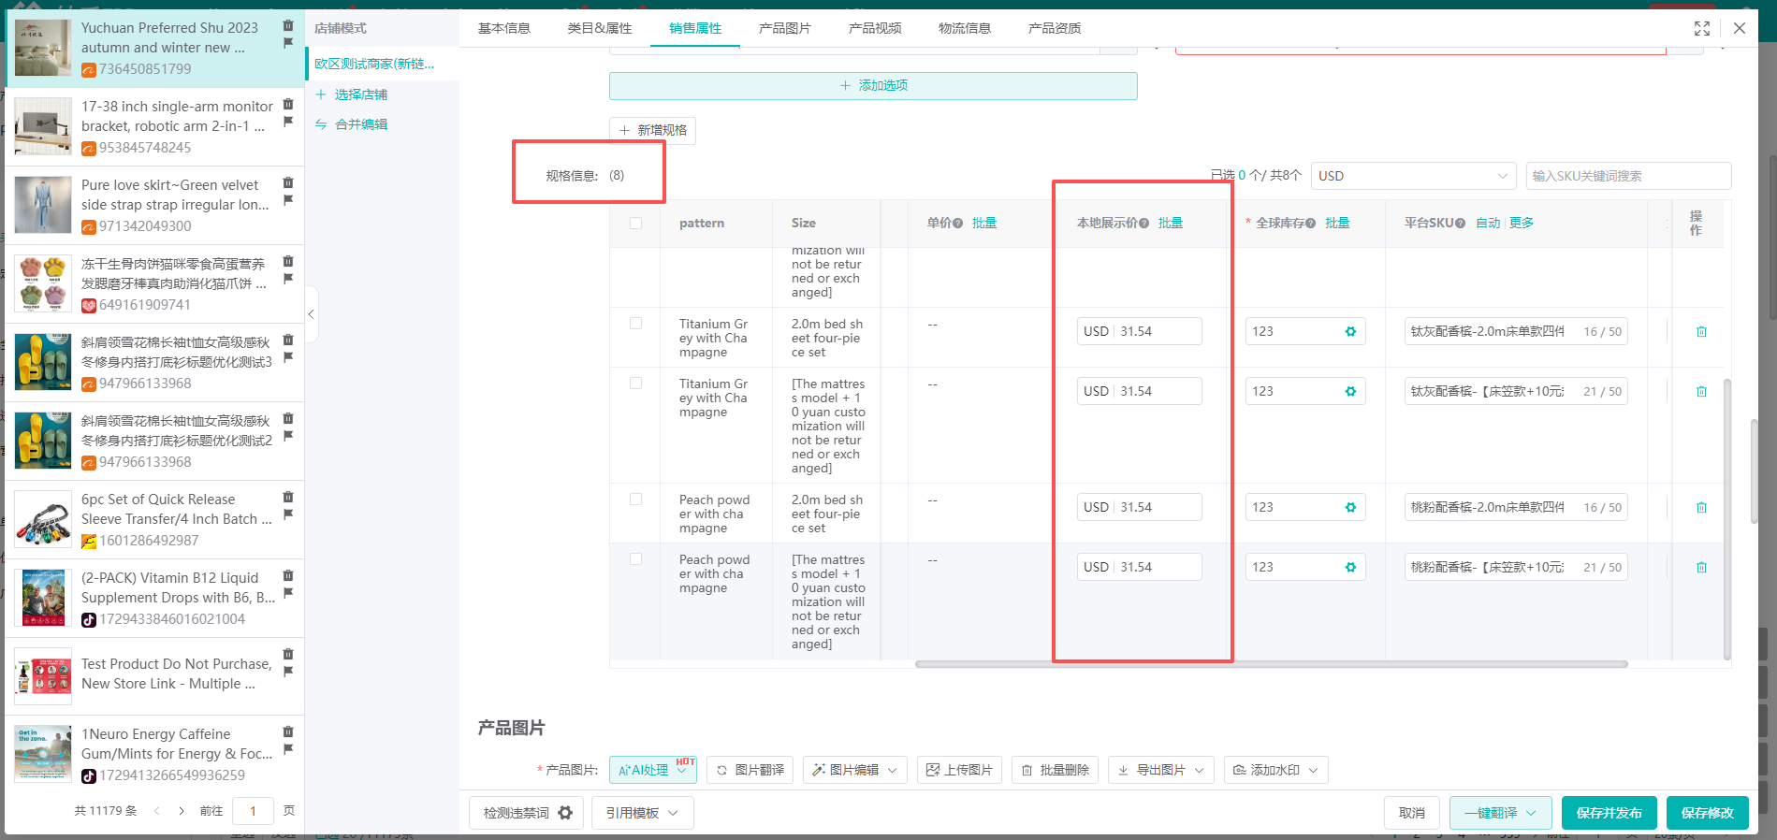
Task: Check the Peach powder mattress model row
Action: click(x=636, y=559)
